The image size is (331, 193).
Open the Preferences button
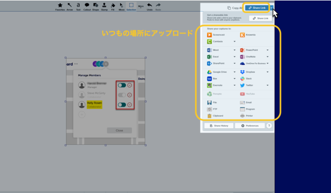click(x=250, y=125)
